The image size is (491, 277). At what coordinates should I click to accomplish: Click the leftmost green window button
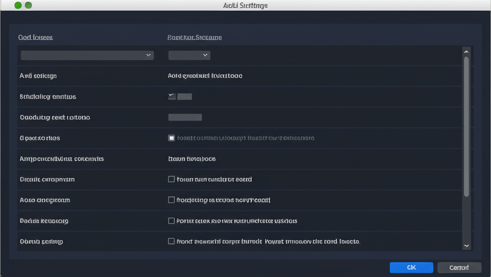coord(18,5)
